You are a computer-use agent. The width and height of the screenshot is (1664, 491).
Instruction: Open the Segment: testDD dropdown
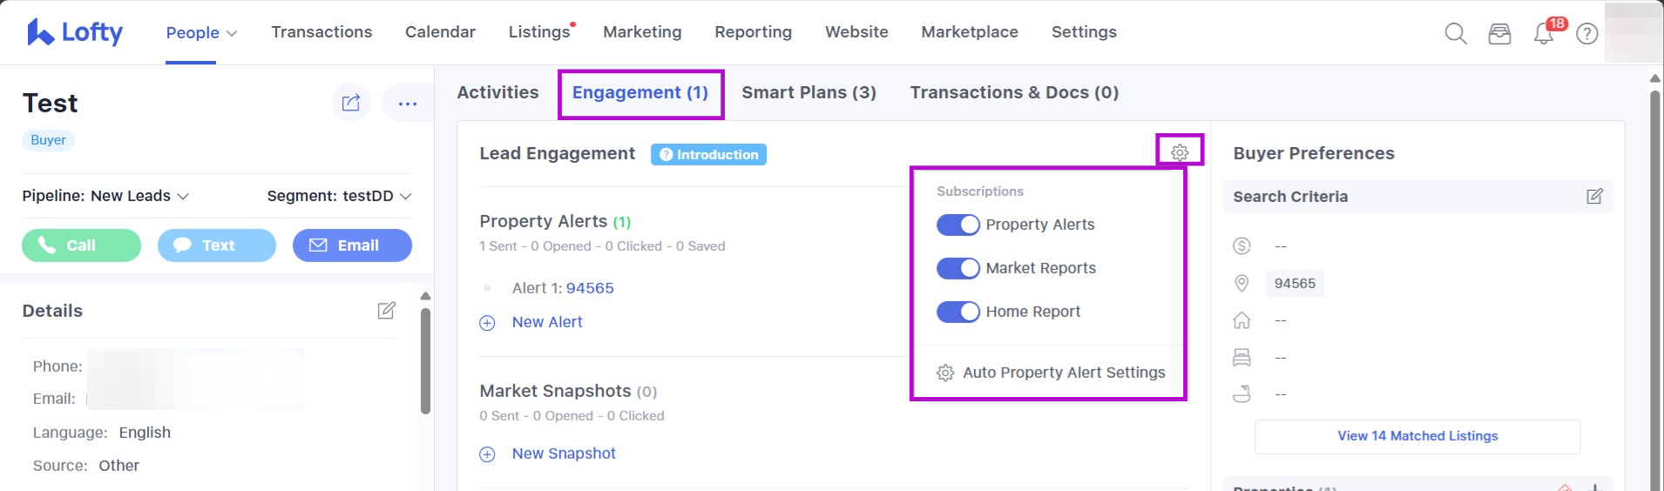tap(339, 196)
